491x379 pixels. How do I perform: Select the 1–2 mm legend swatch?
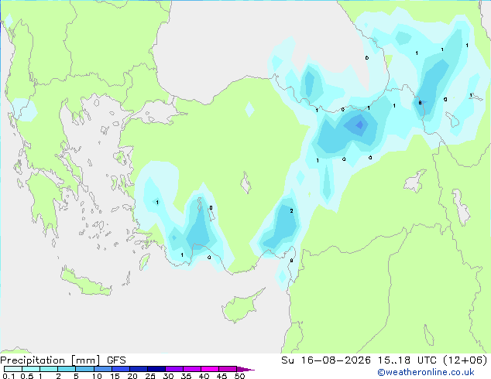tap(49, 369)
